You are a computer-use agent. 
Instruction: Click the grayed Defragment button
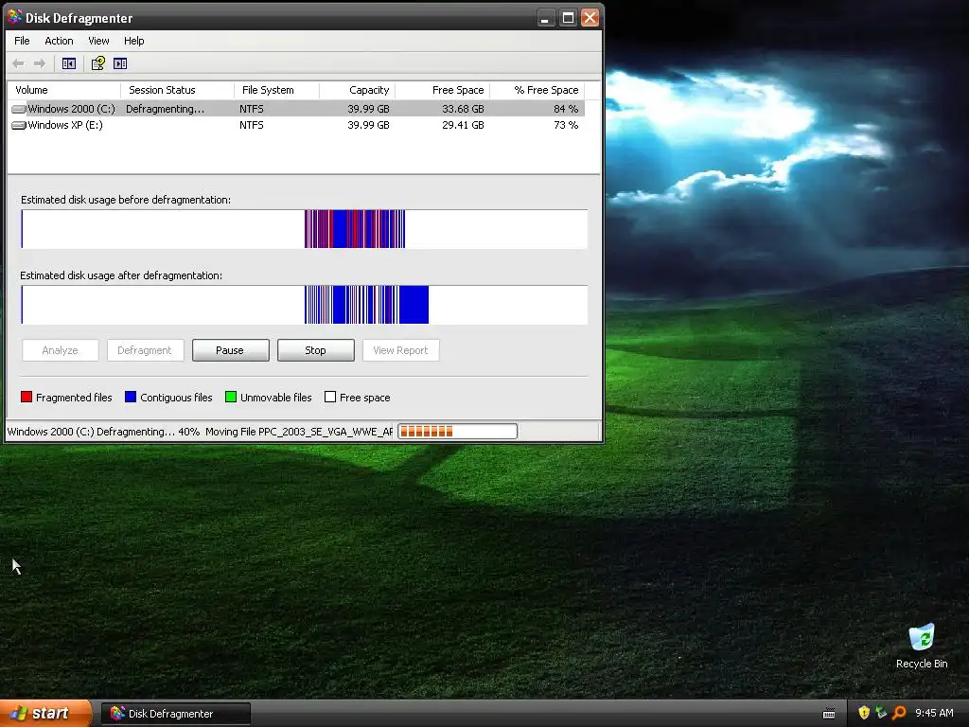pyautogui.click(x=145, y=350)
